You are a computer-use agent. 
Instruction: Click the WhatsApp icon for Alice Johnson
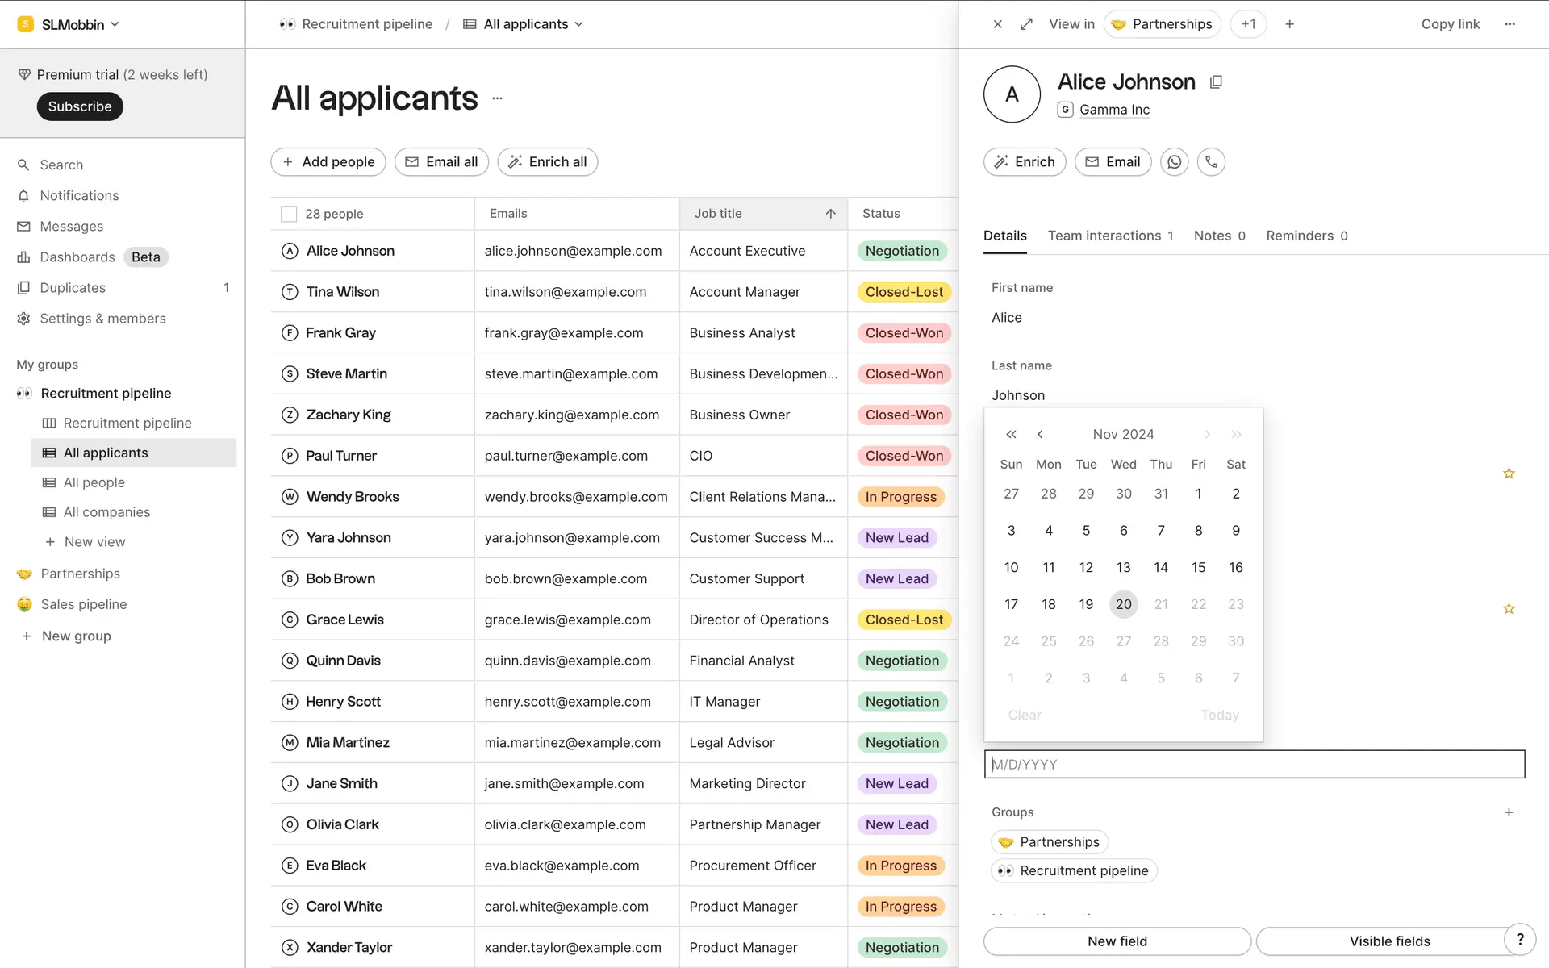[x=1174, y=162]
